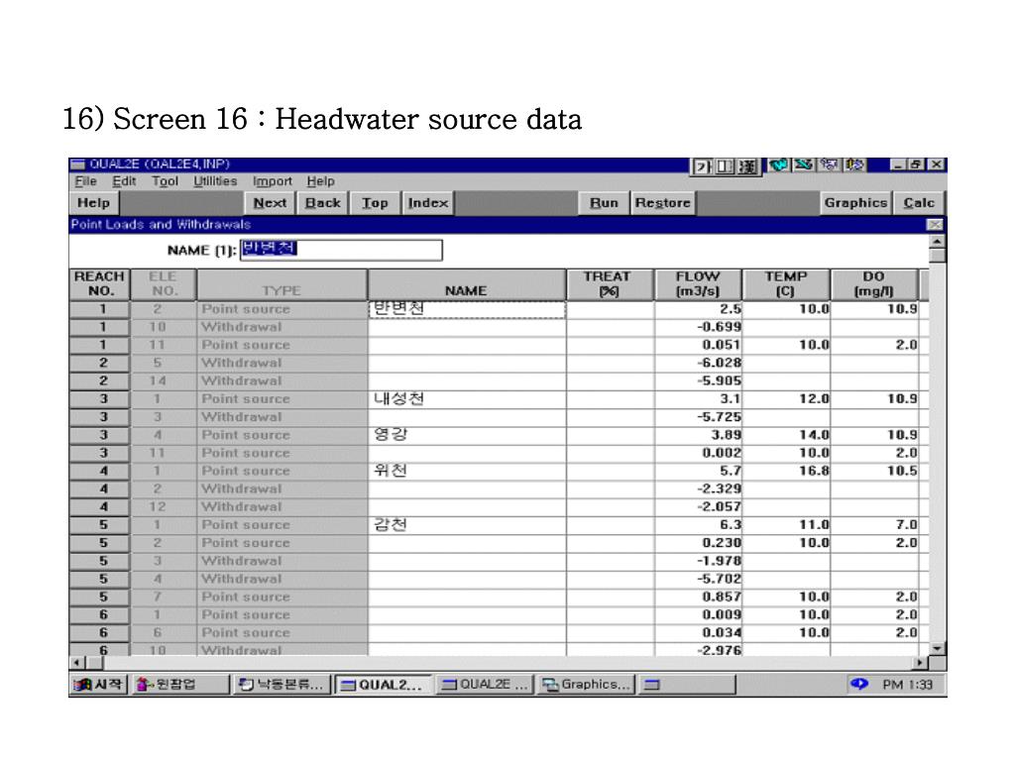Click the Calc button

point(919,203)
